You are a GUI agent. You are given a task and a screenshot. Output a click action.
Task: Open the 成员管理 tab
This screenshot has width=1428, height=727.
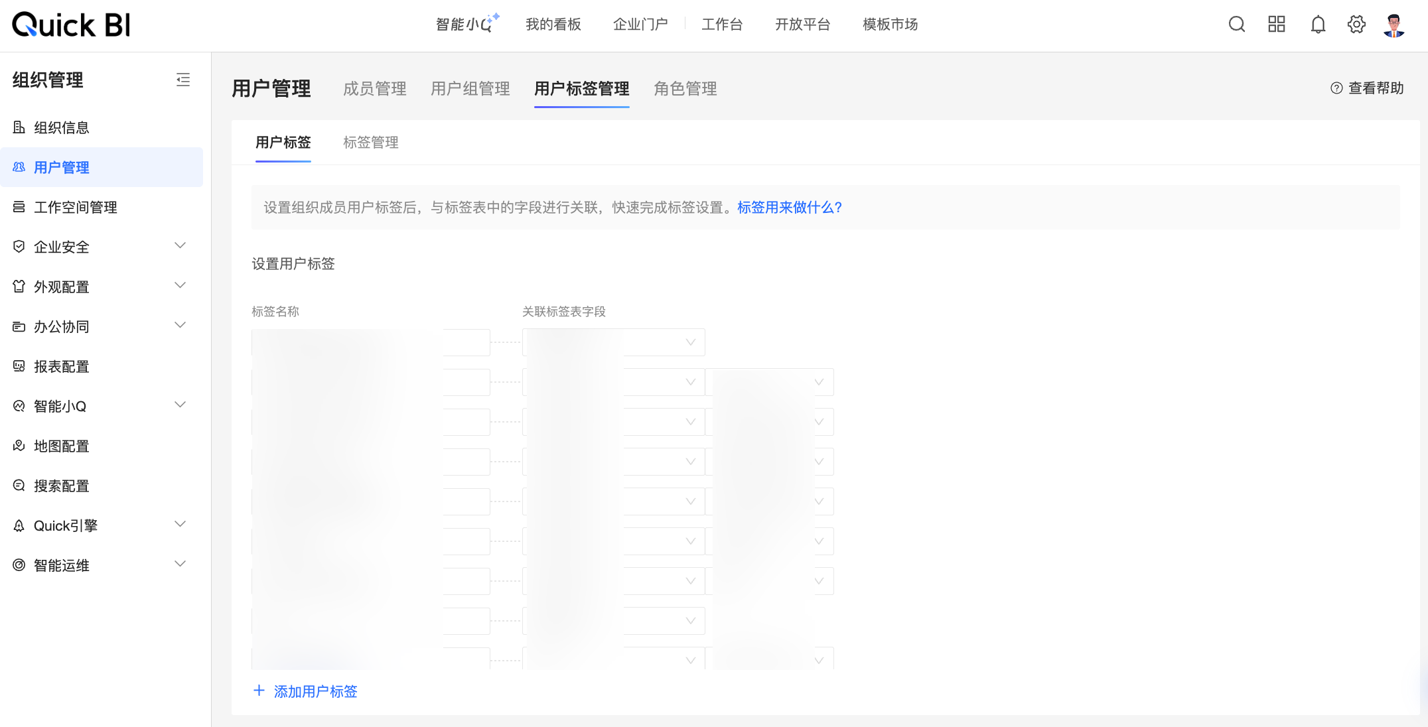click(374, 89)
